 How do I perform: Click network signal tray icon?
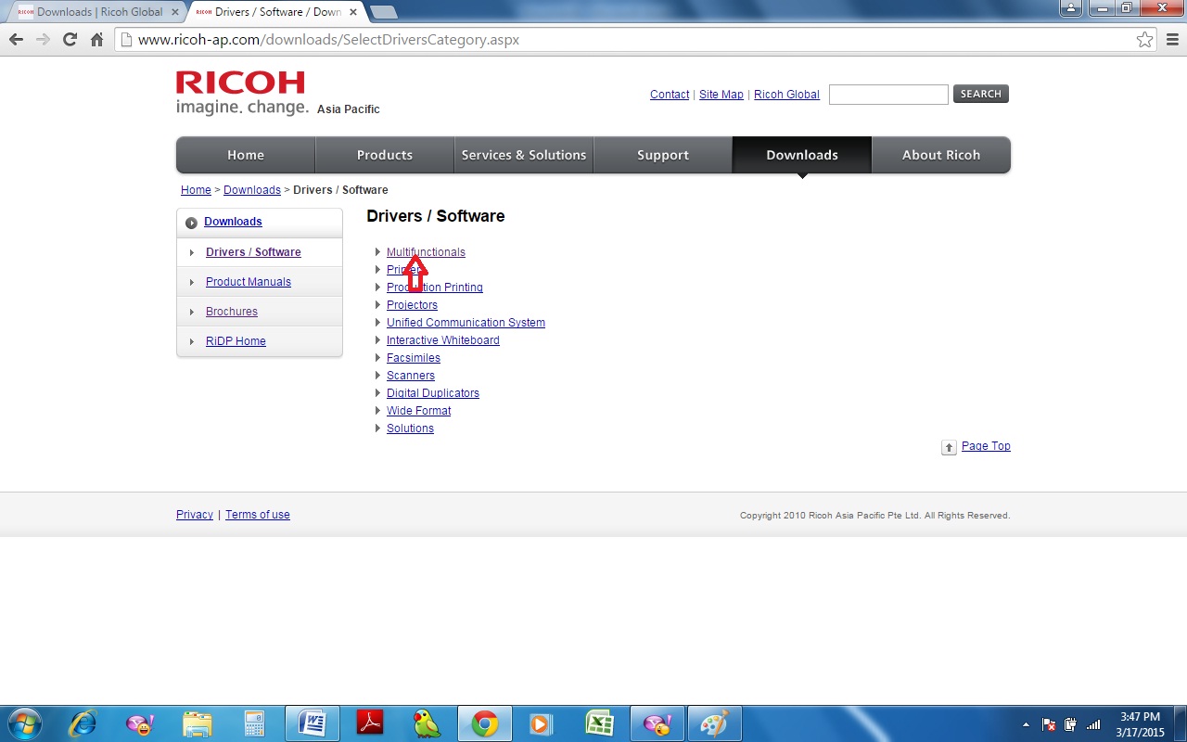click(x=1093, y=724)
